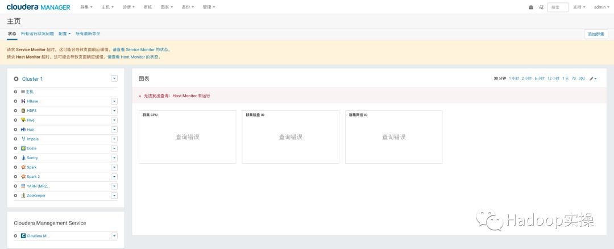Click the ZooKeeper service icon
Viewport: 614px width, 249px height.
(23, 196)
